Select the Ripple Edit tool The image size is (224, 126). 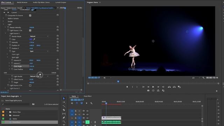click(x=64, y=106)
